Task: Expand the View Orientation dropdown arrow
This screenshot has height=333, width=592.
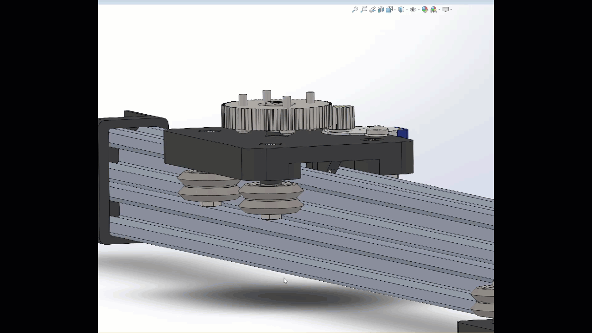Action: click(x=395, y=9)
